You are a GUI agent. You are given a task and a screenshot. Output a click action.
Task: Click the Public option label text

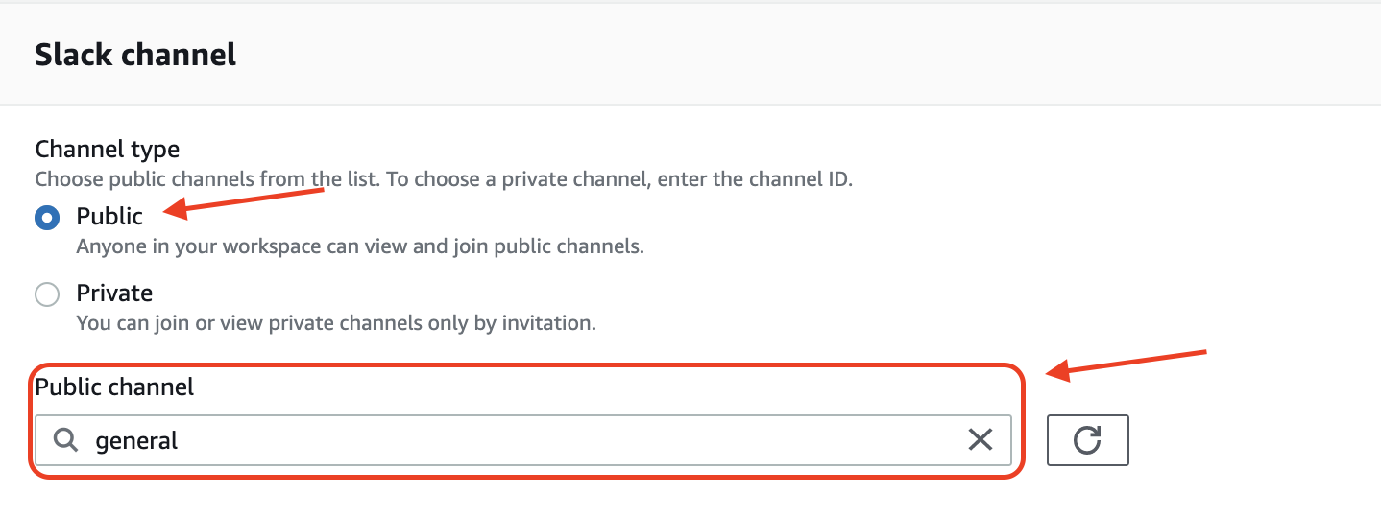[109, 217]
